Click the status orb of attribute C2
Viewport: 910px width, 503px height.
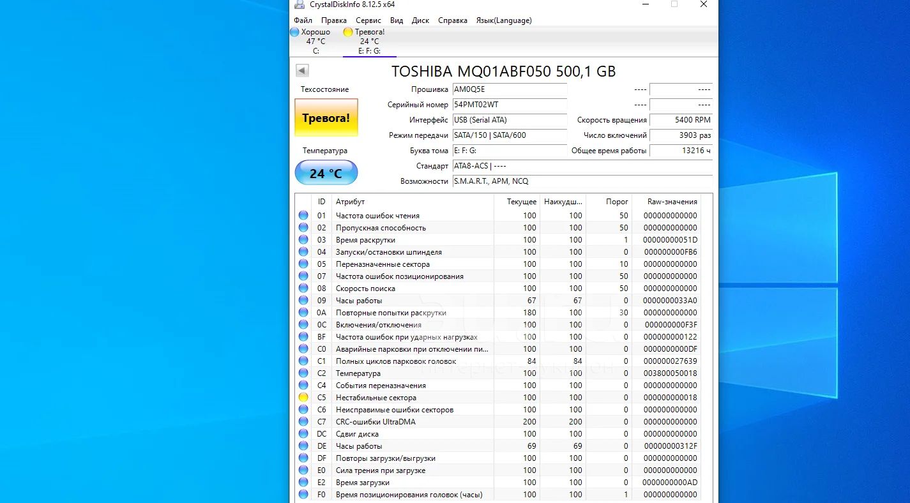pos(303,373)
